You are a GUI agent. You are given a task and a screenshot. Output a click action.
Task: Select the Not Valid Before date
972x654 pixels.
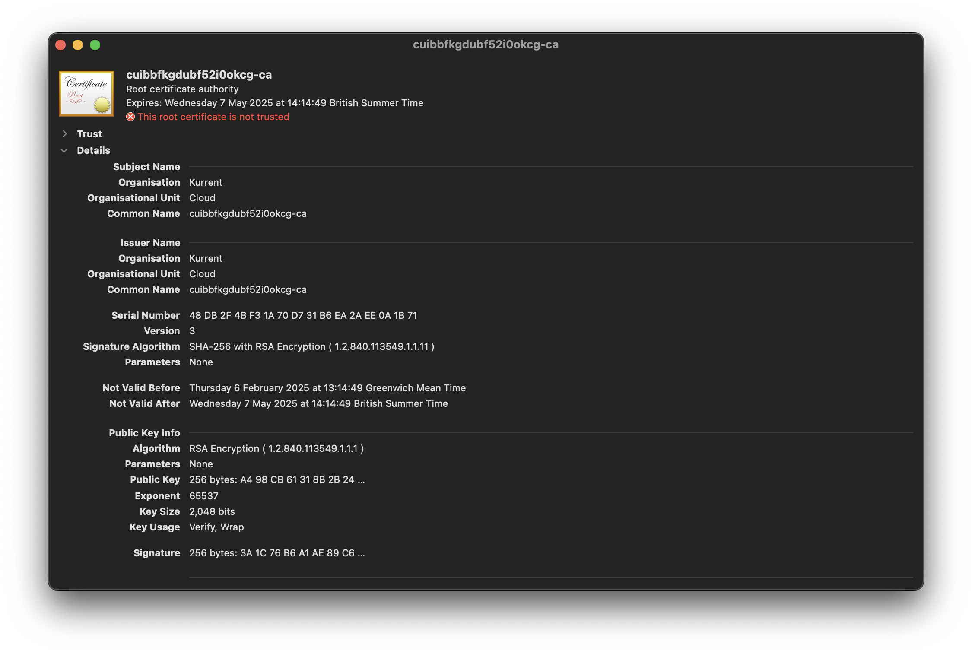coord(327,387)
